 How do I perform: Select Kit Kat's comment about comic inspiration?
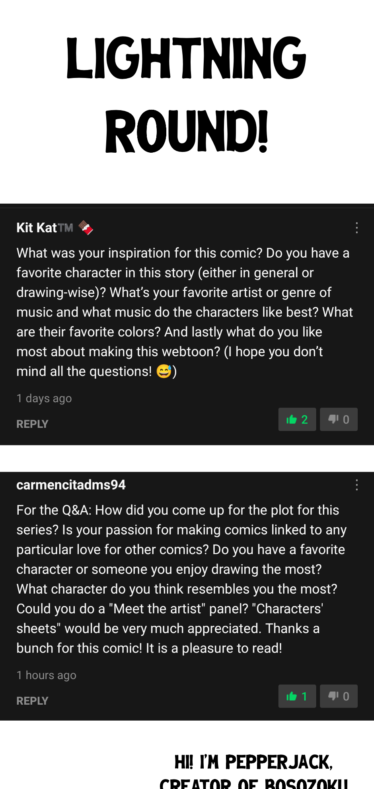(183, 312)
